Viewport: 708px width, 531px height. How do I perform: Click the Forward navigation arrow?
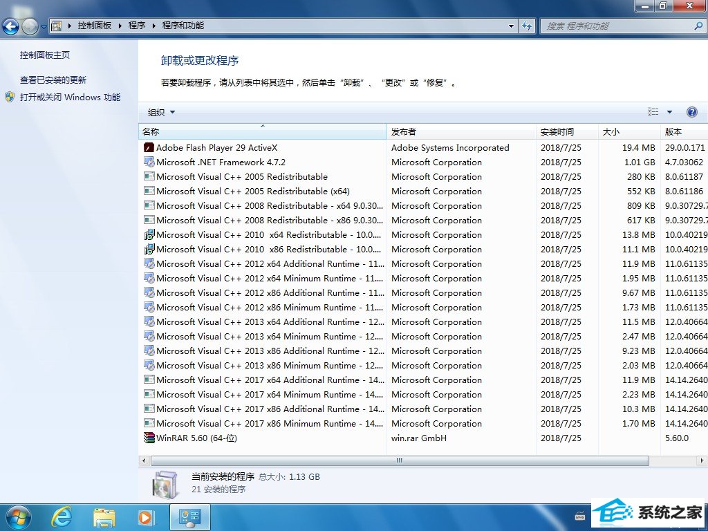[30, 26]
